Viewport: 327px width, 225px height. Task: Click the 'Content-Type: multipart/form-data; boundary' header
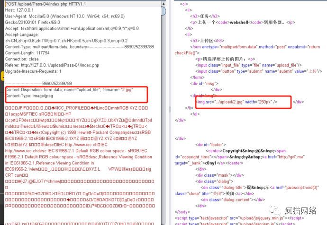80,47
